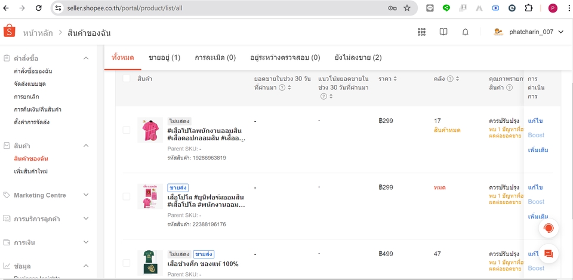Click the Shopee logo icon
The height and width of the screenshot is (280, 573).
(10, 31)
